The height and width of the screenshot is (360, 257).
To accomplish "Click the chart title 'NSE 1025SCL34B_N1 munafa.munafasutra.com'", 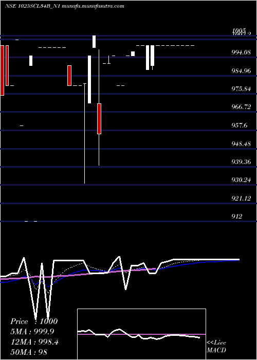I will coord(64,6).
